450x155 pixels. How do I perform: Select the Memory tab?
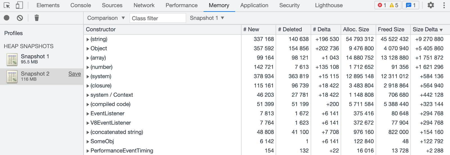click(x=219, y=5)
